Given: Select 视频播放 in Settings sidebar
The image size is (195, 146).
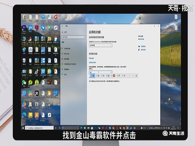Looking at the screenshot, I should tap(67, 69).
